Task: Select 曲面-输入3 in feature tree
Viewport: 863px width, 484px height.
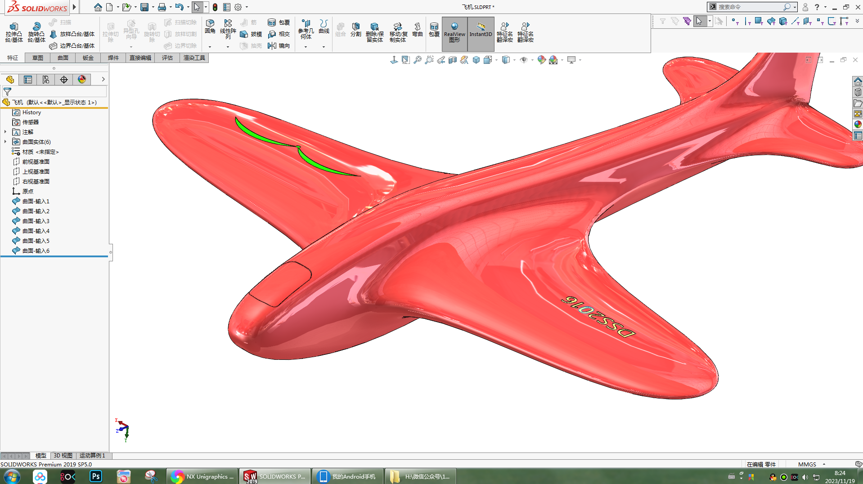Action: point(36,221)
